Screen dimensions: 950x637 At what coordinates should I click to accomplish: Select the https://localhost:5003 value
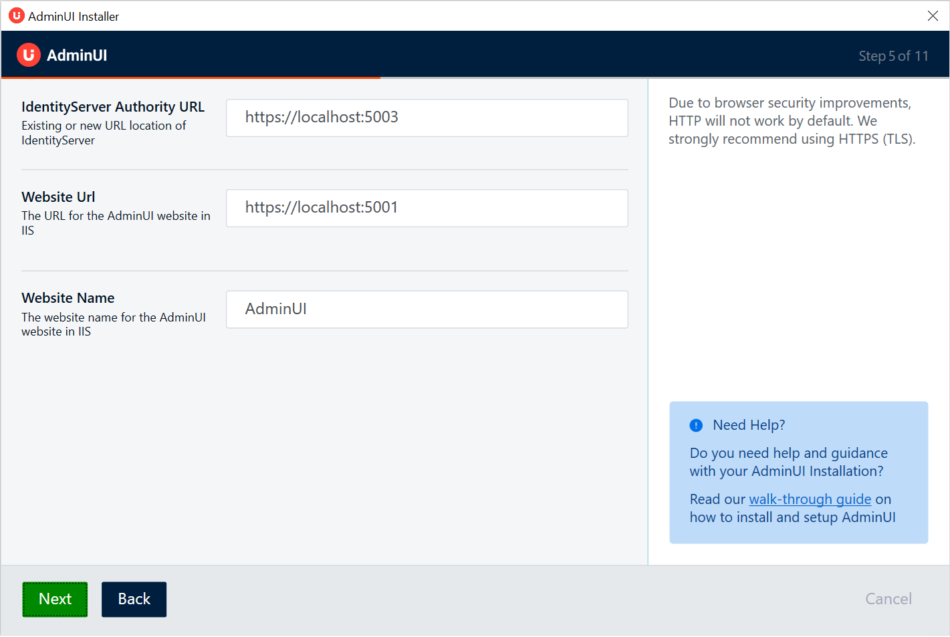tap(322, 117)
